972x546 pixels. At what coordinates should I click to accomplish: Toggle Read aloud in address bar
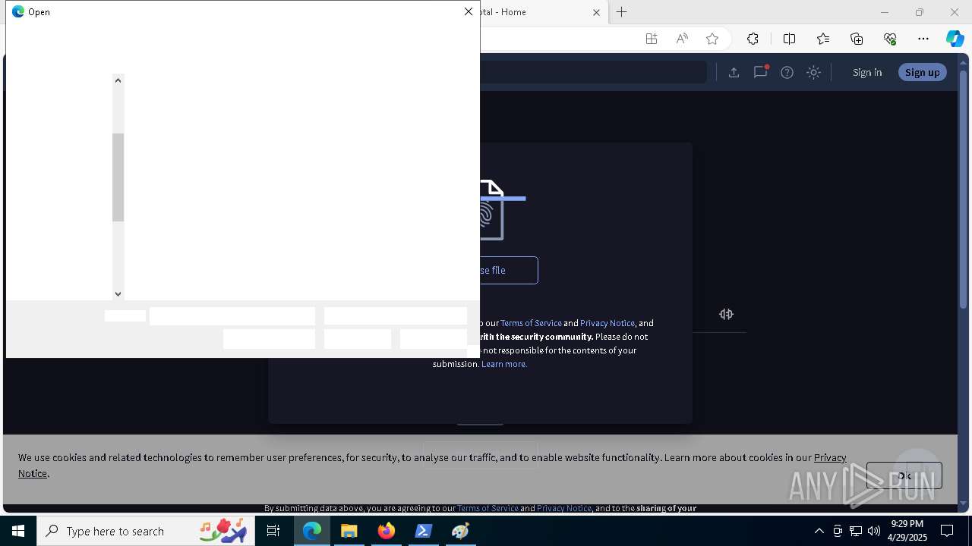pos(682,39)
